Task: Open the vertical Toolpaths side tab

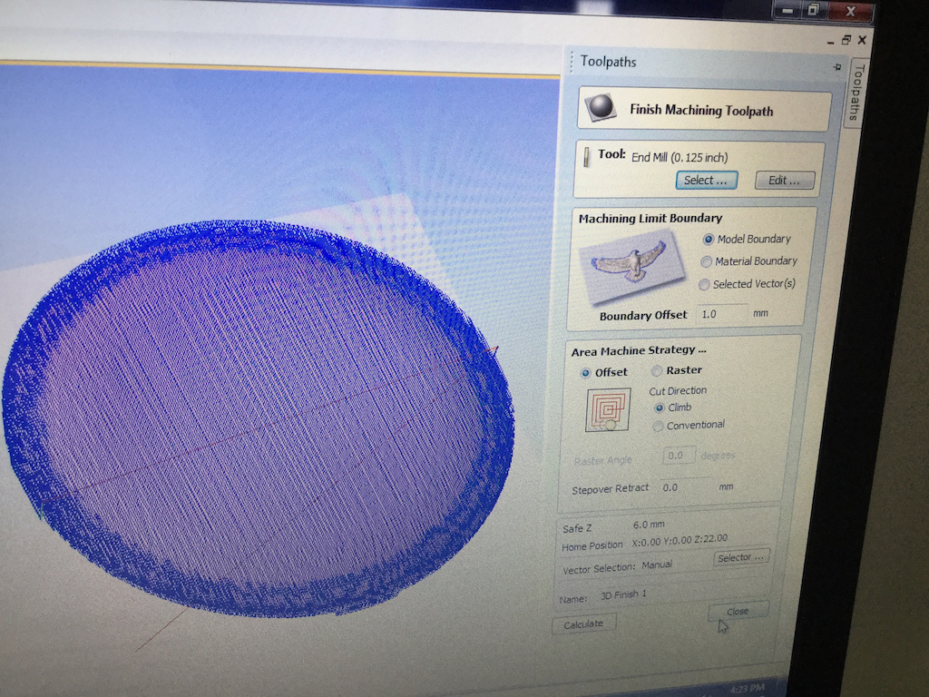Action: point(856,92)
